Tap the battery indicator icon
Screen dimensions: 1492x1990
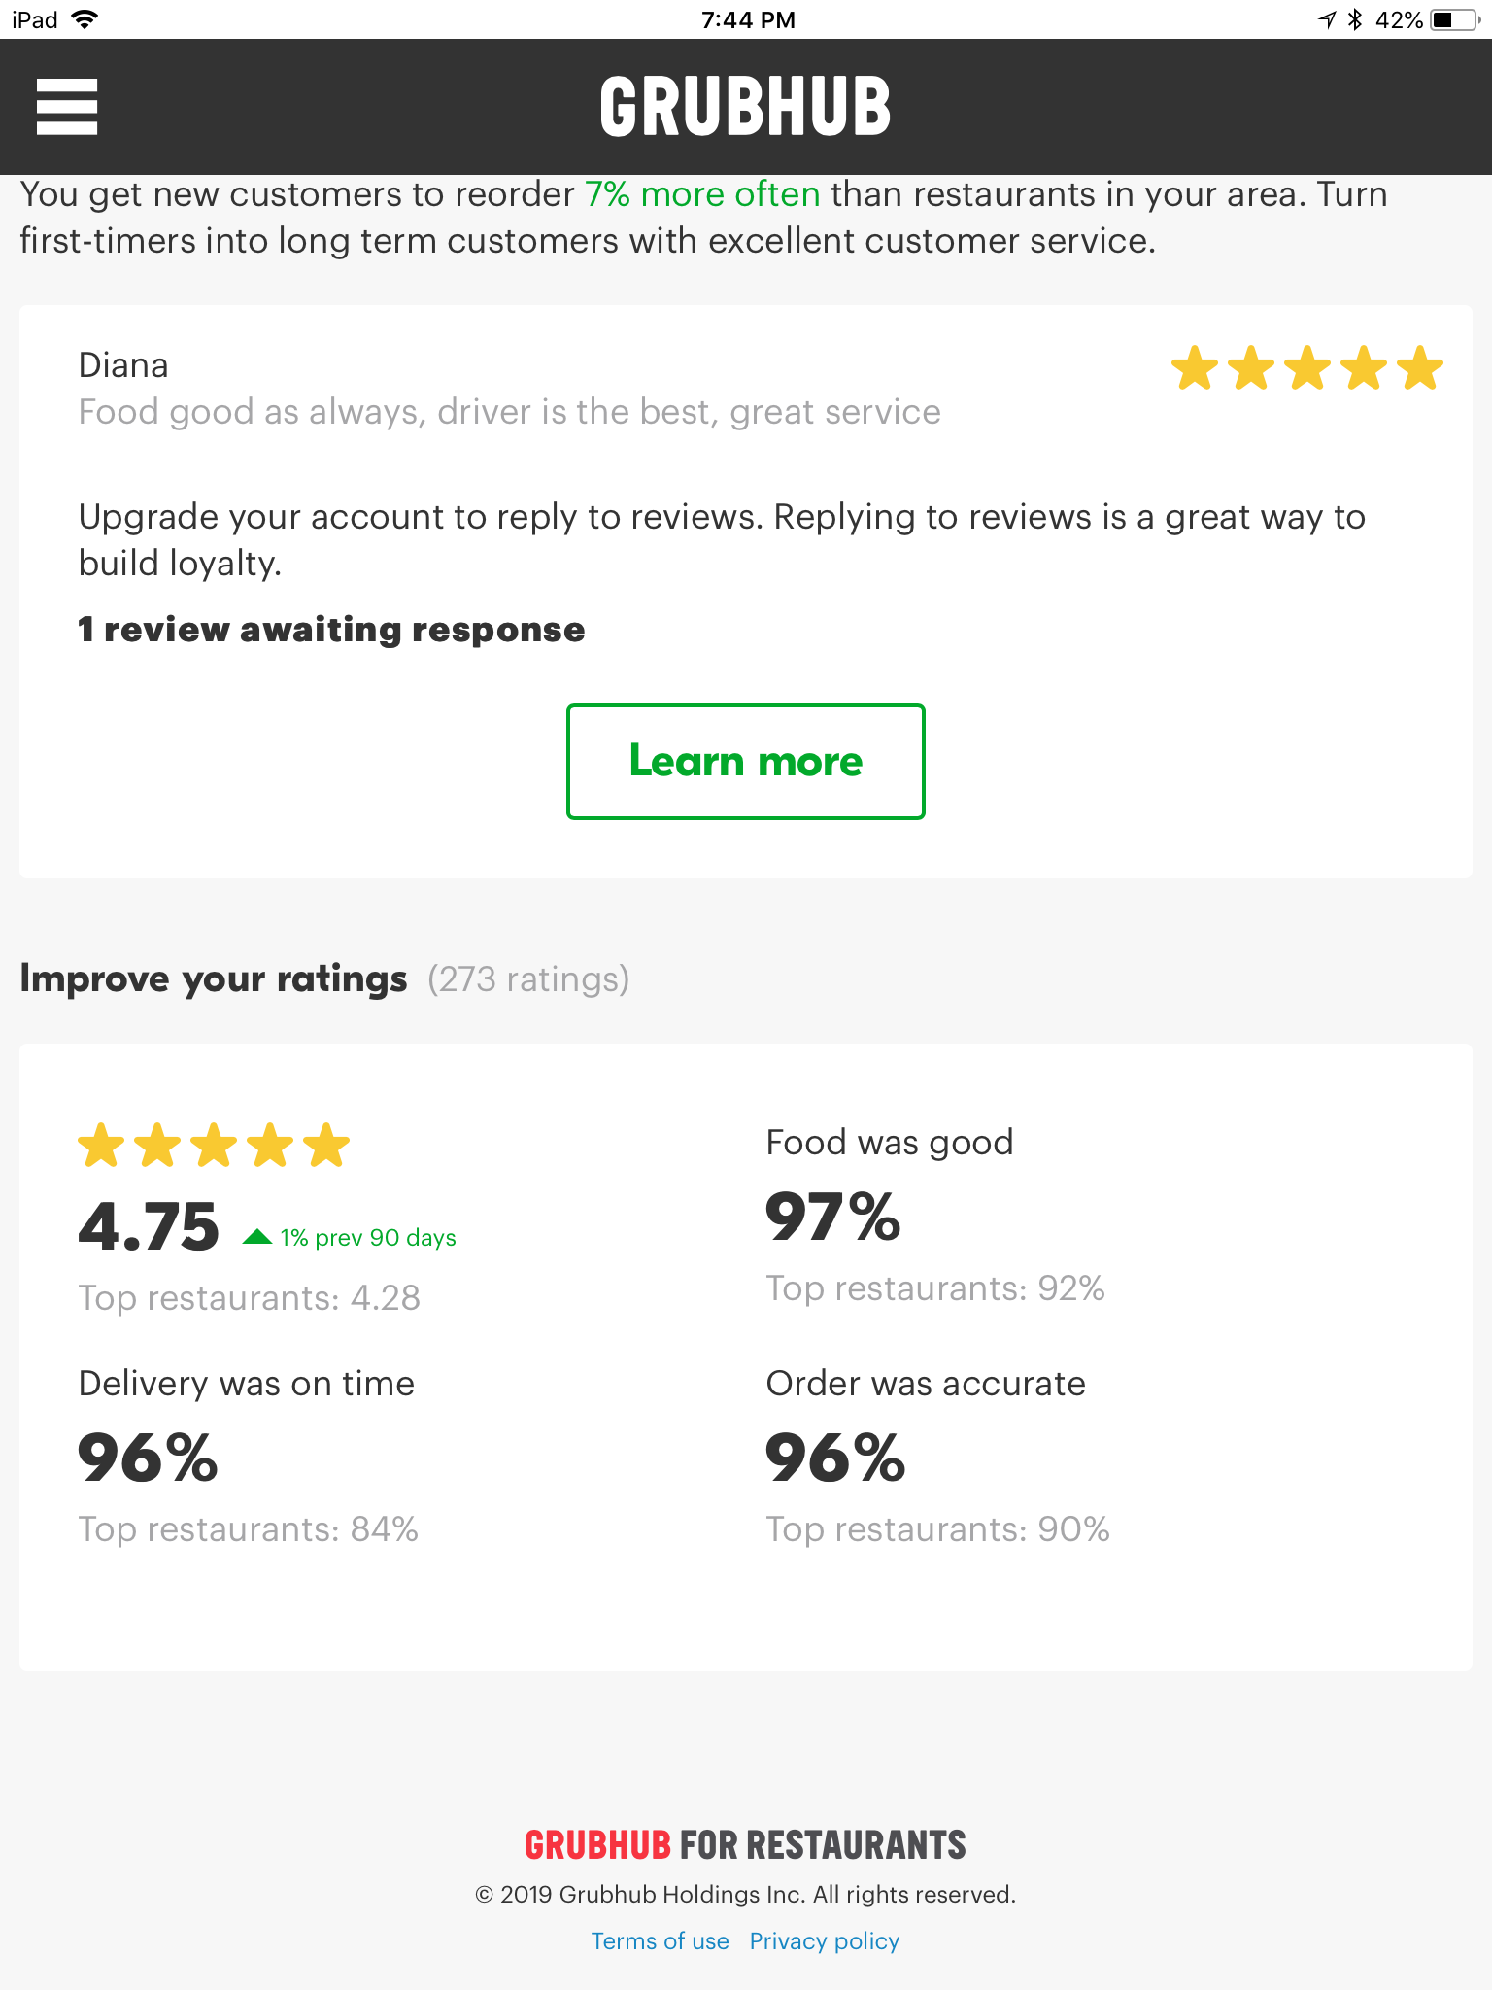pos(1455,19)
